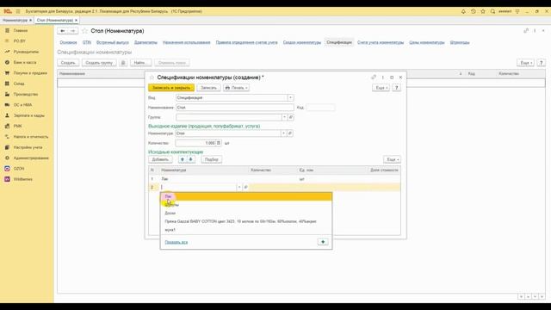Open the Вид field dropdown arrow
Screen dimensions: 551x310
[x=290, y=97]
